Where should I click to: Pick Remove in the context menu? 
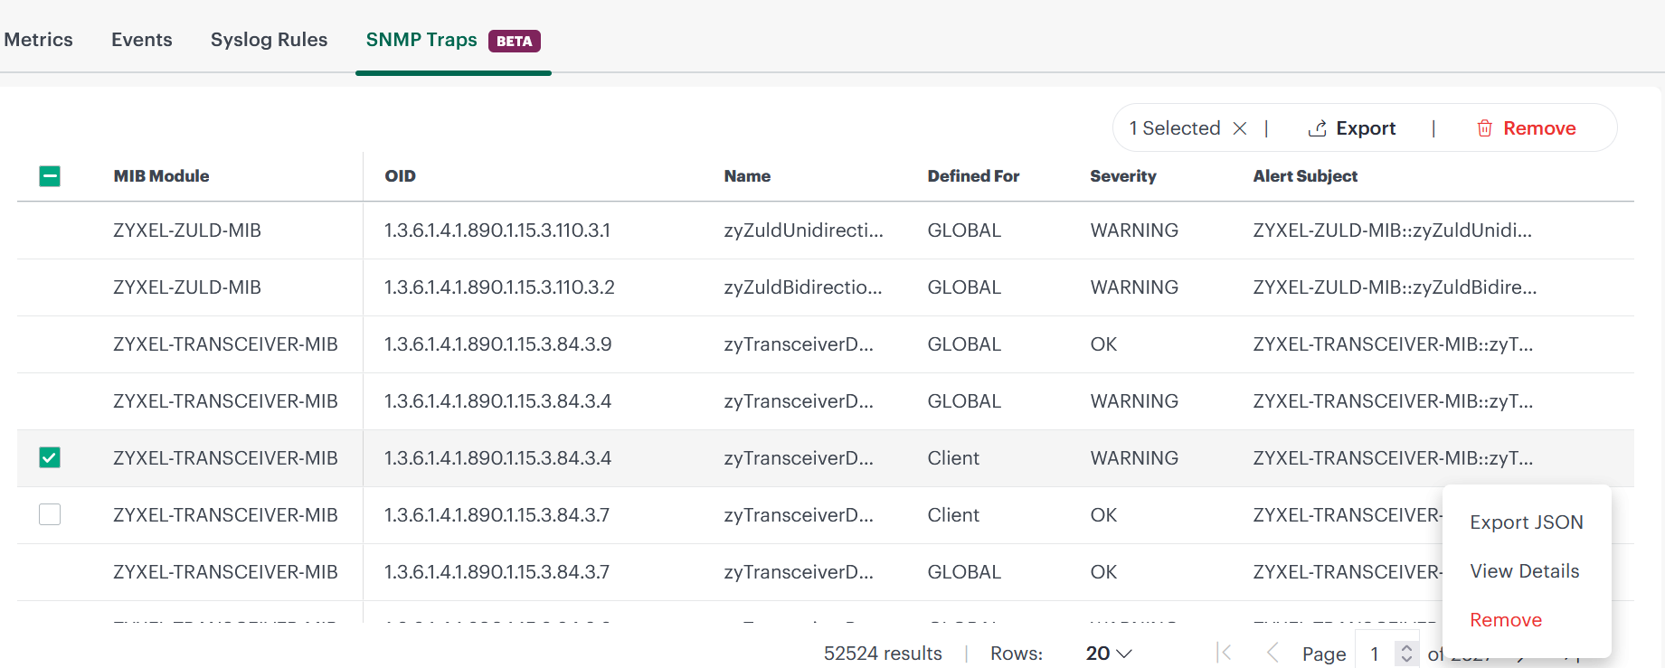pyautogui.click(x=1505, y=620)
